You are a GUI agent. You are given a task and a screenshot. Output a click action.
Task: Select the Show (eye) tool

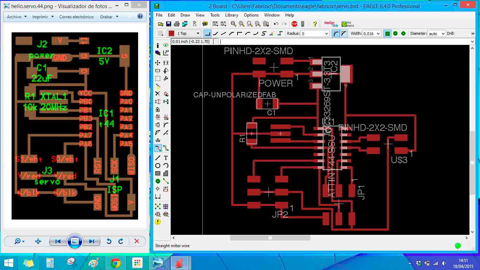tap(166, 45)
